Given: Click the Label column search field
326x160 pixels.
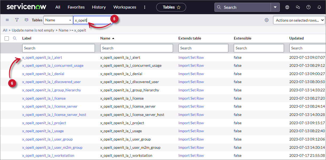Looking at the screenshot, I should click(x=58, y=48).
